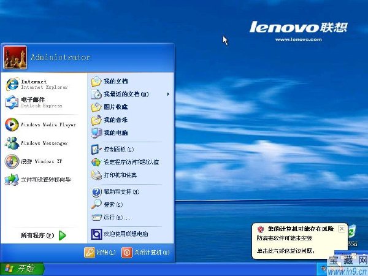
Task: Open the 我的电脑 computer icon
Action: 96,133
